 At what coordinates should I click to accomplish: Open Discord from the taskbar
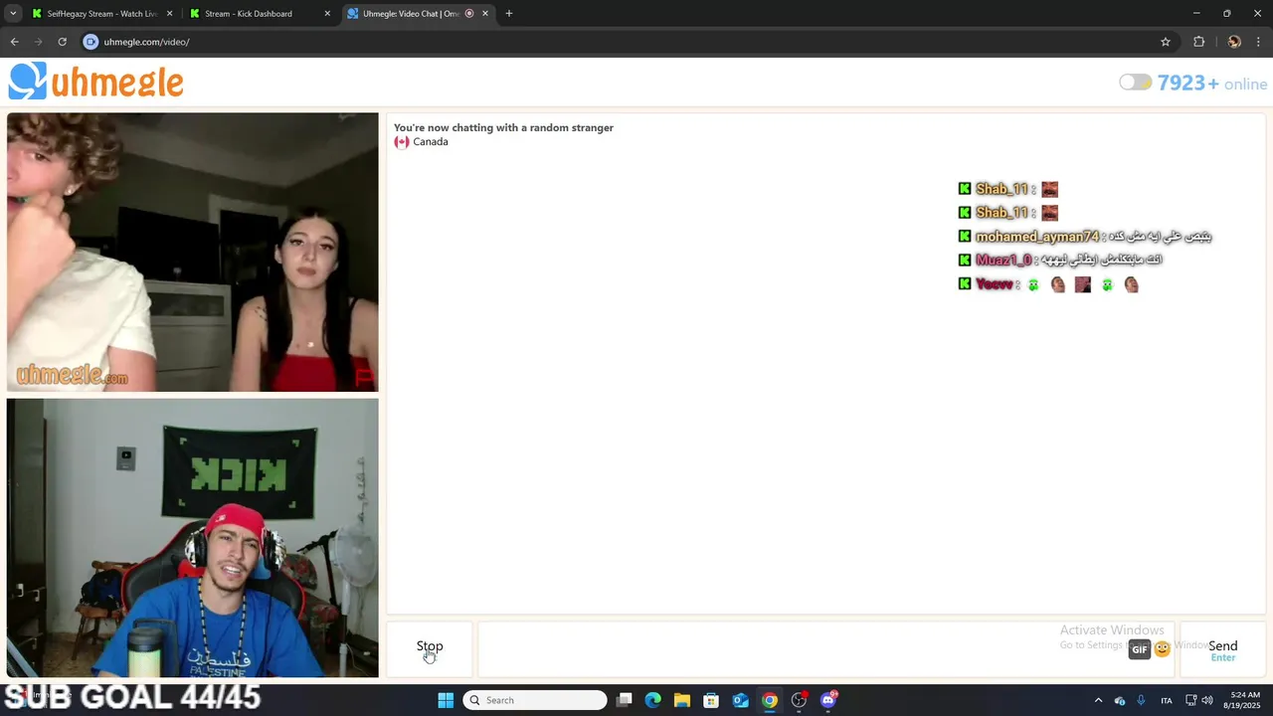coord(828,700)
